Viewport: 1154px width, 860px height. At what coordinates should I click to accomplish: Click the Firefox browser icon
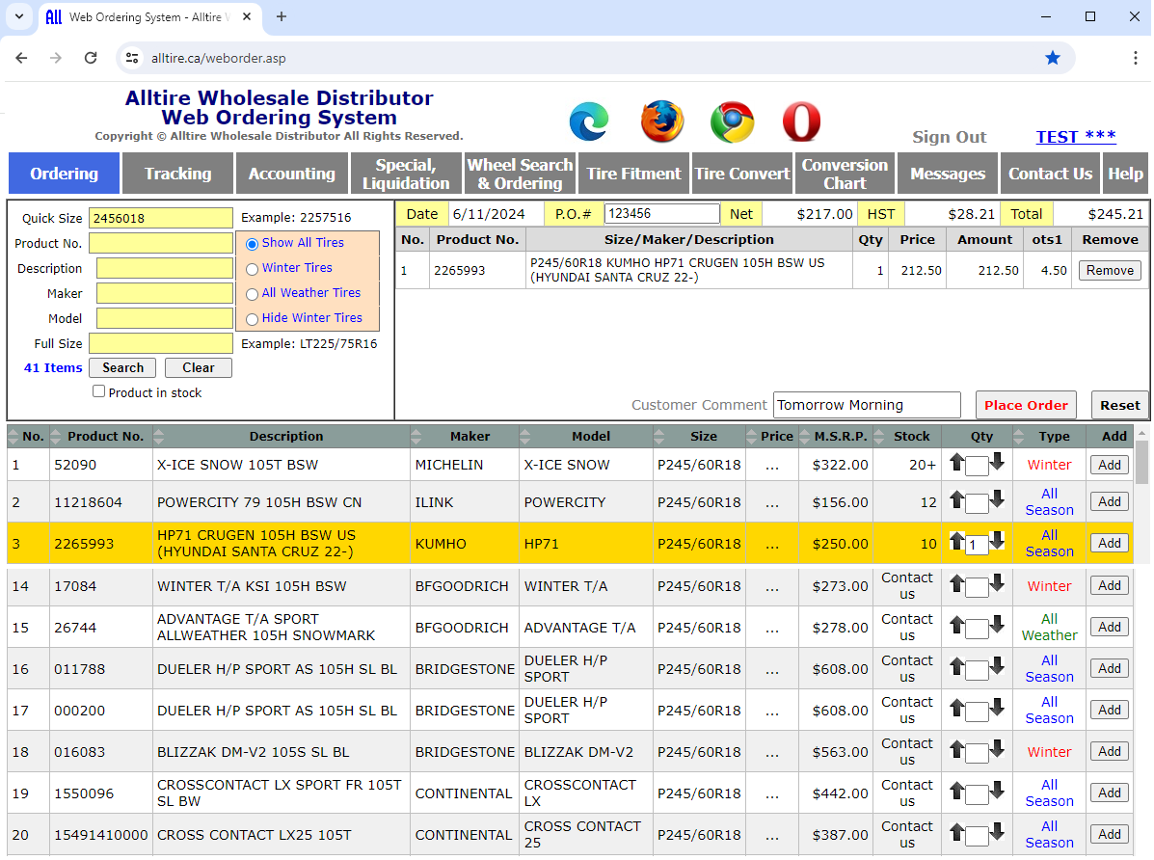[x=661, y=121]
